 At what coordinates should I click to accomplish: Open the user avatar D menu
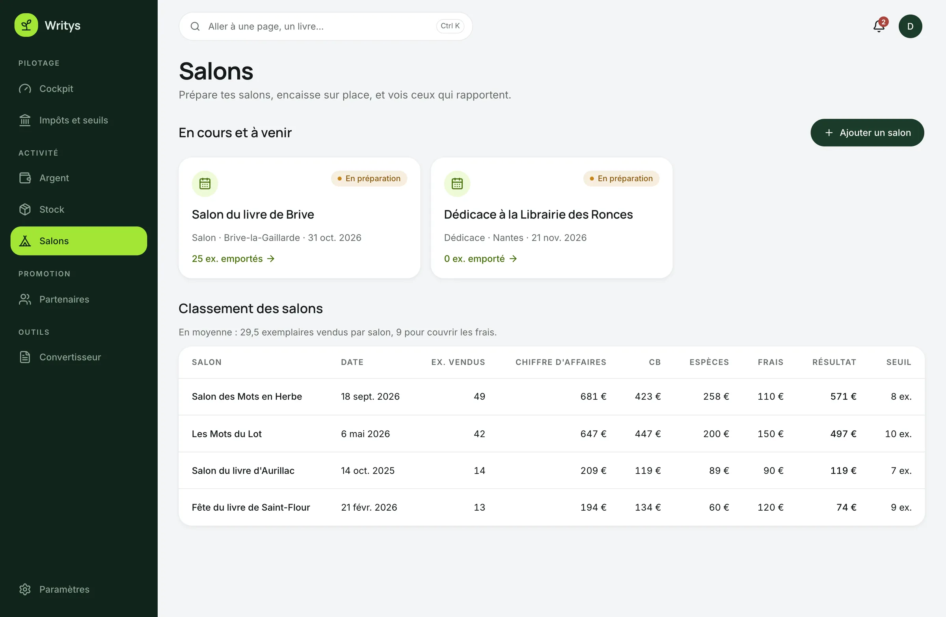[x=910, y=26]
